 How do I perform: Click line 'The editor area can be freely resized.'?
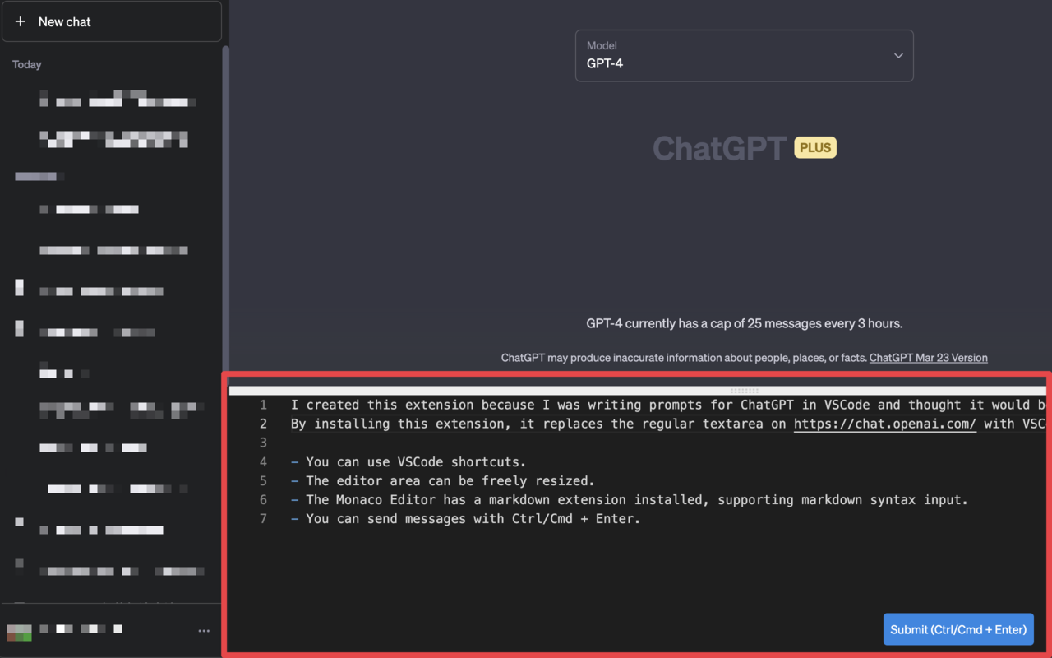pos(443,480)
